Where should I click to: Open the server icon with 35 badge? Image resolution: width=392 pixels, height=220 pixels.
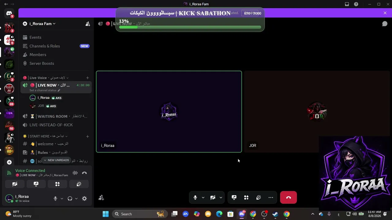(9, 101)
